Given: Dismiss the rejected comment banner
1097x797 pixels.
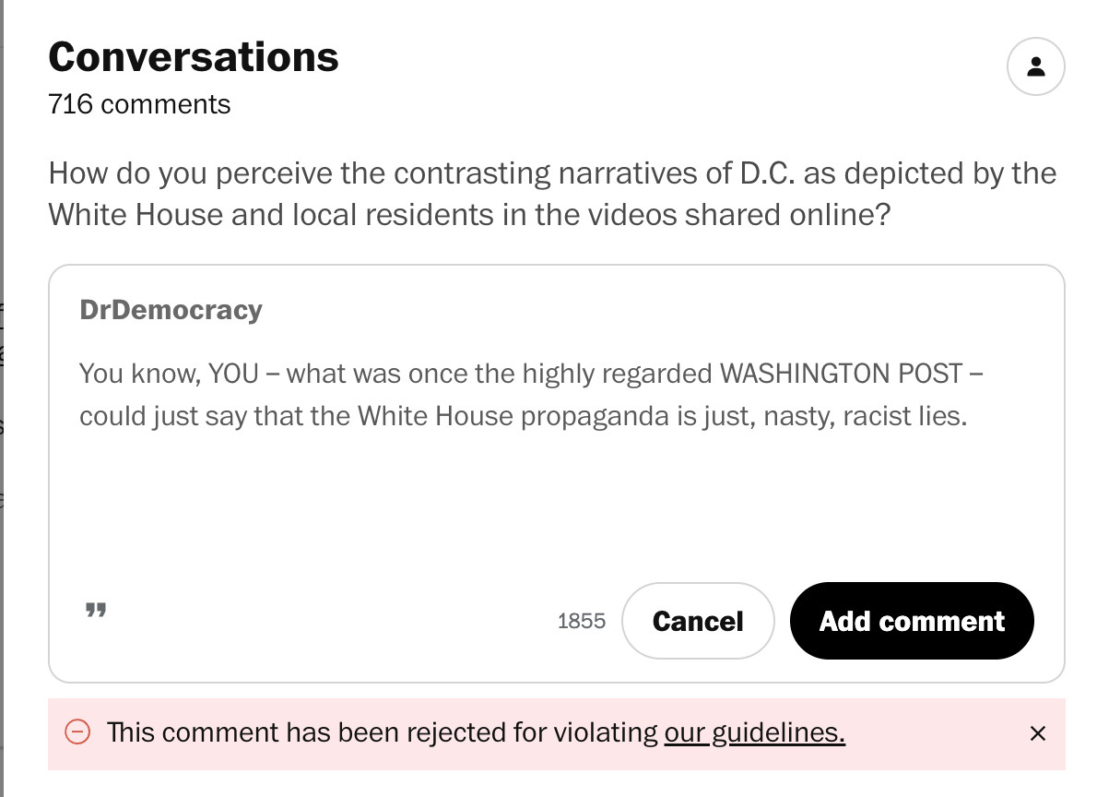Looking at the screenshot, I should (x=1037, y=733).
